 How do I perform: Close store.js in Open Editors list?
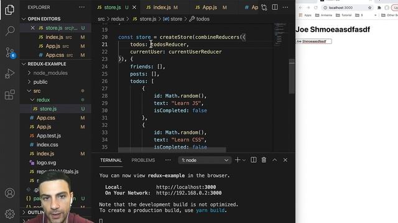(32, 28)
